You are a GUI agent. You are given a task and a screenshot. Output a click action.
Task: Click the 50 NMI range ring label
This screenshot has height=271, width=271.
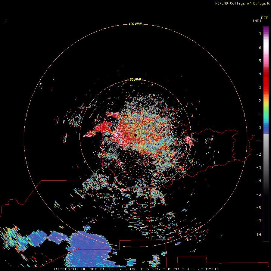point(135,79)
